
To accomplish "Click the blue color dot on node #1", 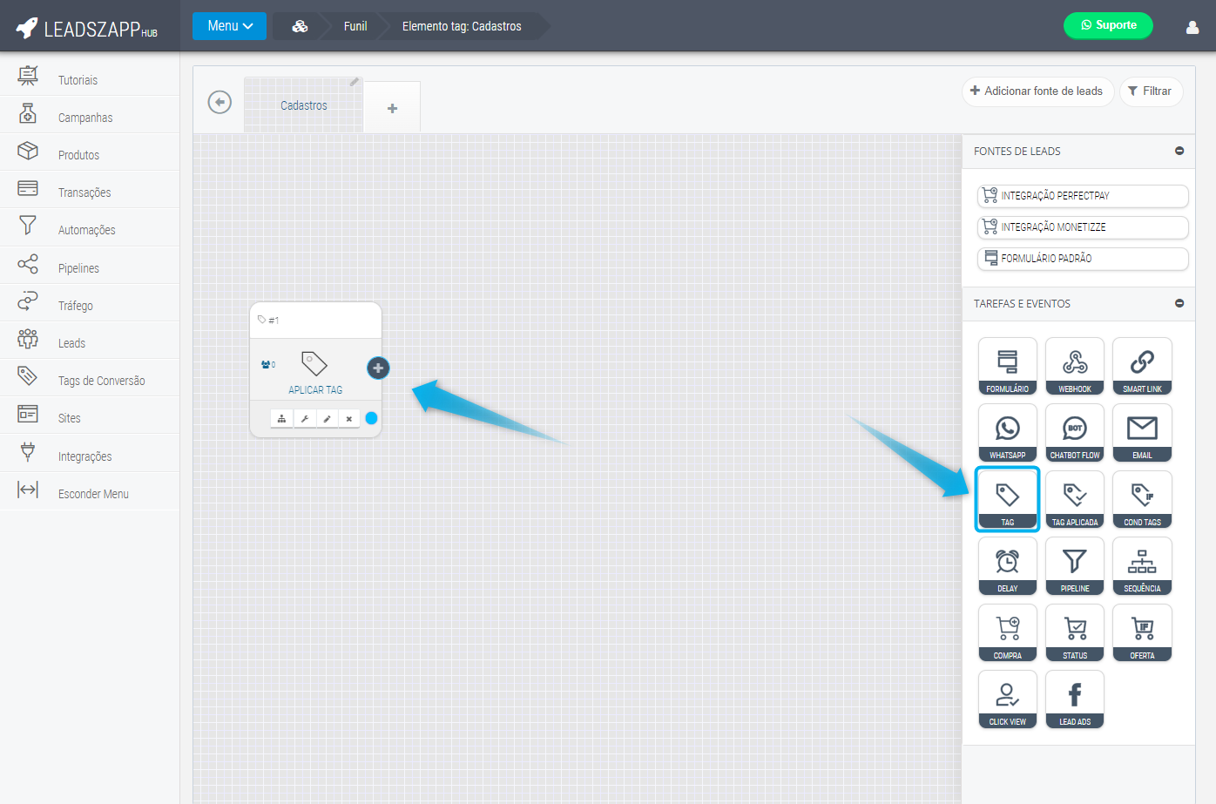I will 371,418.
